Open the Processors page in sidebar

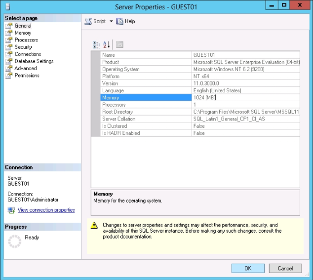coord(26,40)
